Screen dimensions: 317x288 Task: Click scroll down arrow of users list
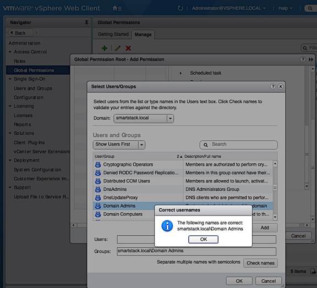click(x=275, y=217)
